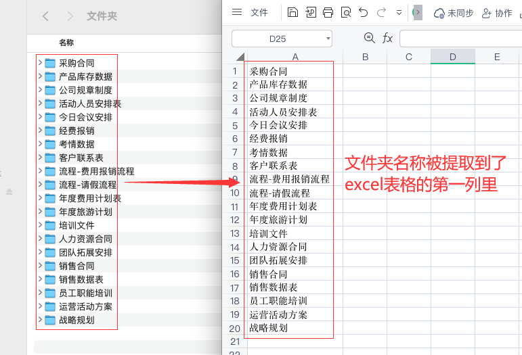Click the zoom magnifier icon by formula bar
This screenshot has height=355, width=522.
[369, 38]
